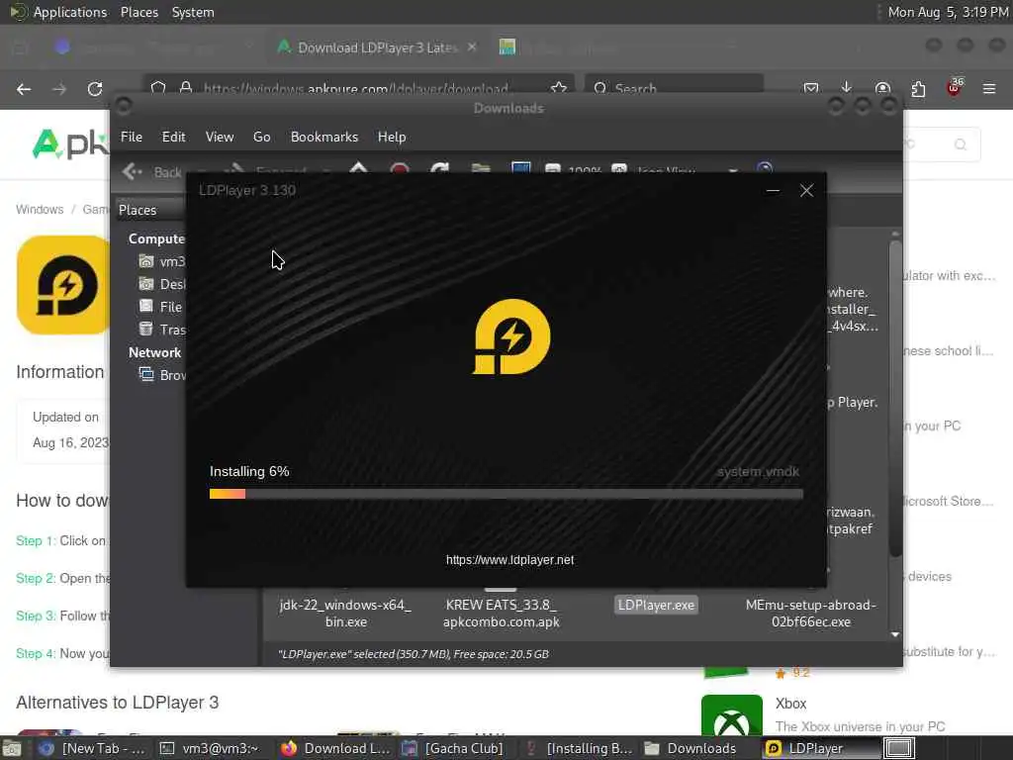
Task: Open the https://www.ldplayer.net link
Action: [509, 560]
